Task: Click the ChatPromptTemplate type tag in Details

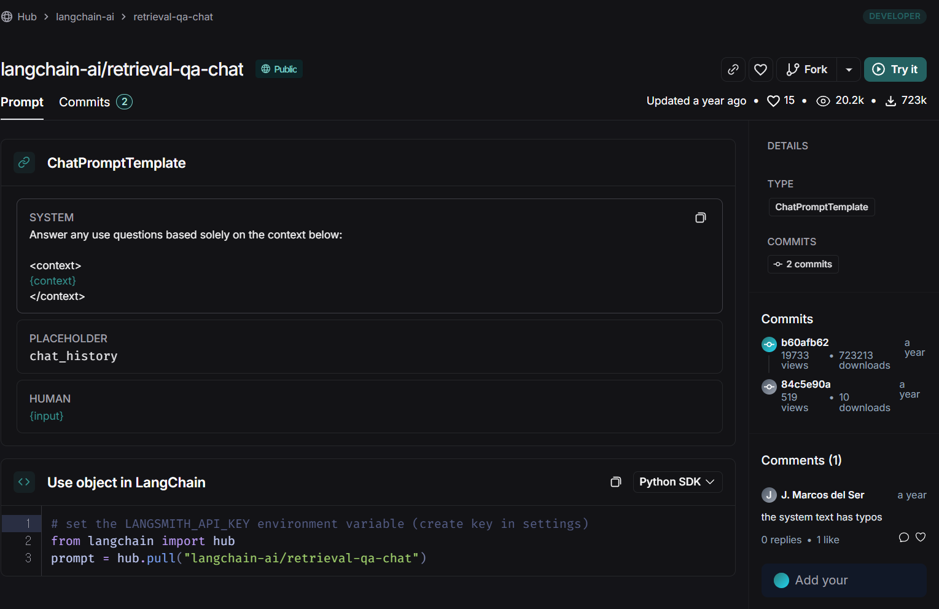Action: [x=822, y=207]
